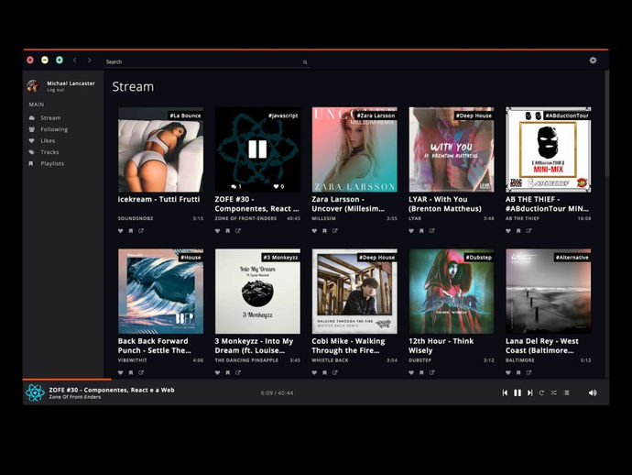Pause playback in the bottom player
This screenshot has height=475, width=632.
[518, 392]
